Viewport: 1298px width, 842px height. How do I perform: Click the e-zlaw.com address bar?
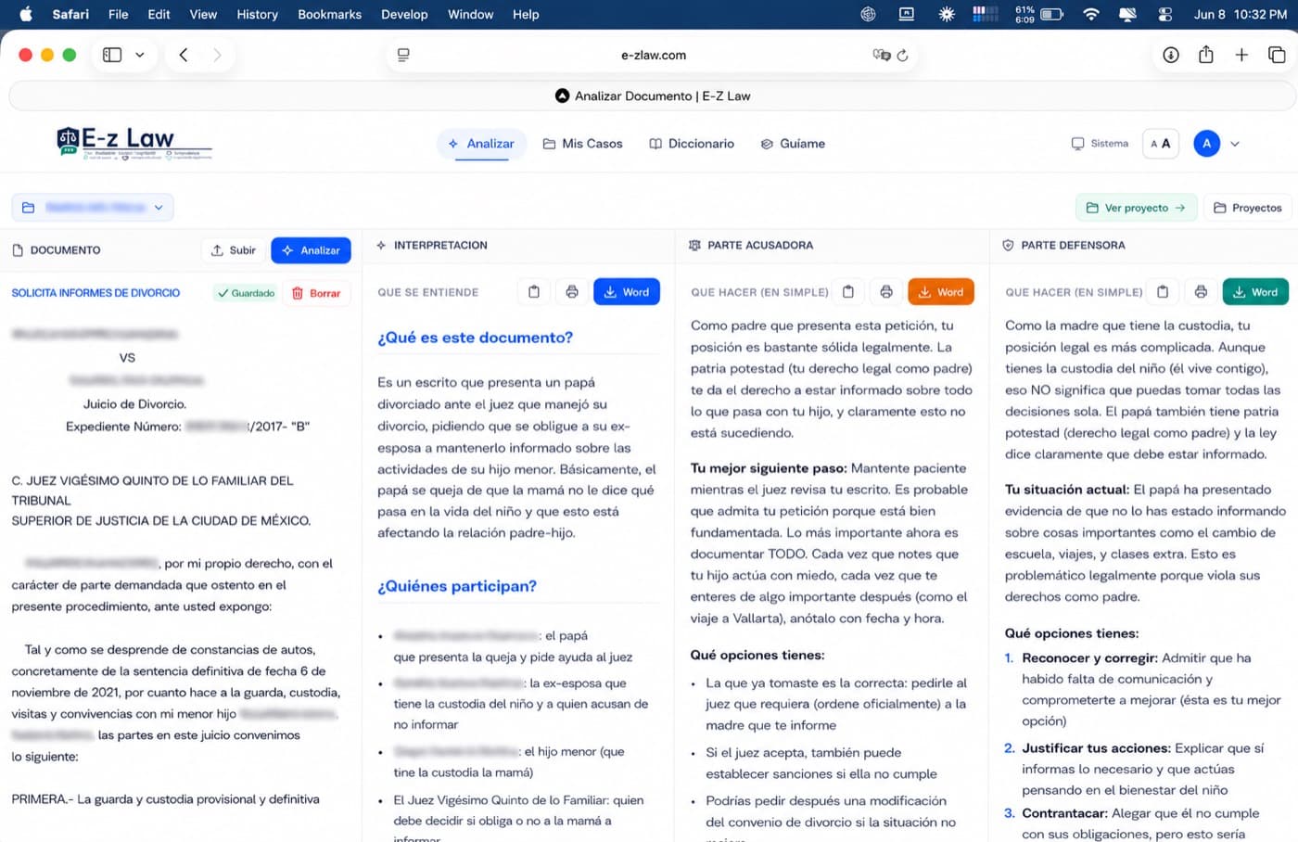pos(654,55)
